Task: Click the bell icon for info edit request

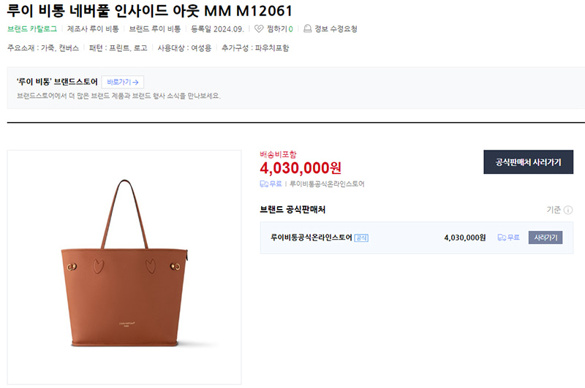Action: (x=307, y=28)
